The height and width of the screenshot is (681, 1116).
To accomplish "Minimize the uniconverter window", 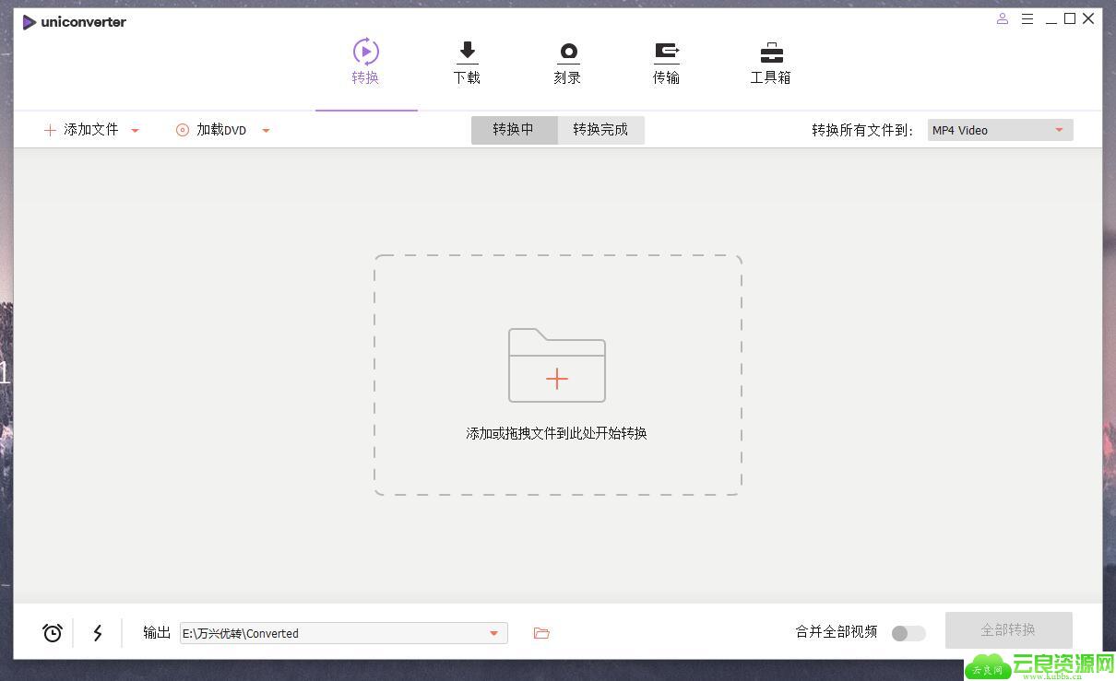I will click(x=1051, y=20).
